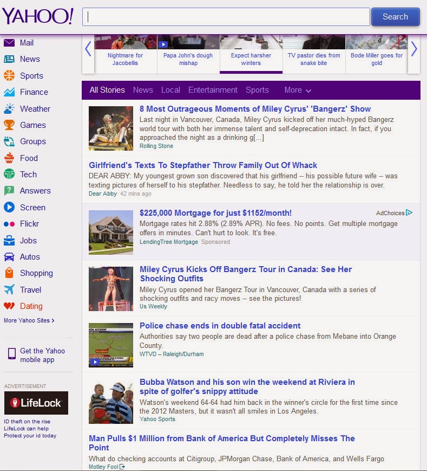427x471 pixels.
Task: Click the Dear Abby source link
Action: pos(102,193)
